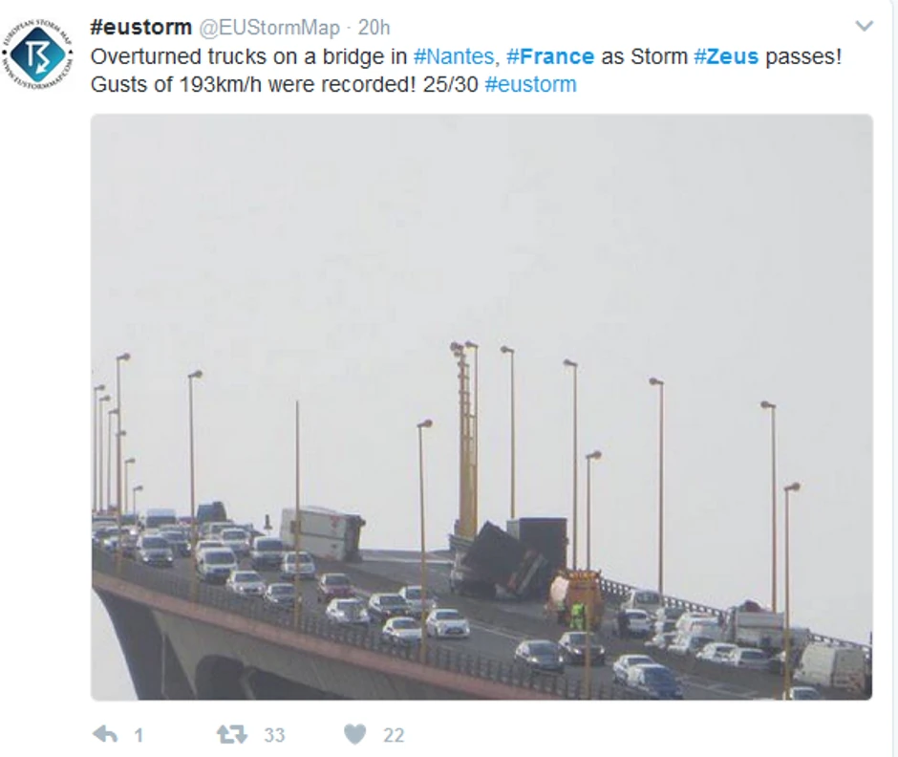898x757 pixels.
Task: Open the 20h tweet timestamp
Action: [x=374, y=28]
